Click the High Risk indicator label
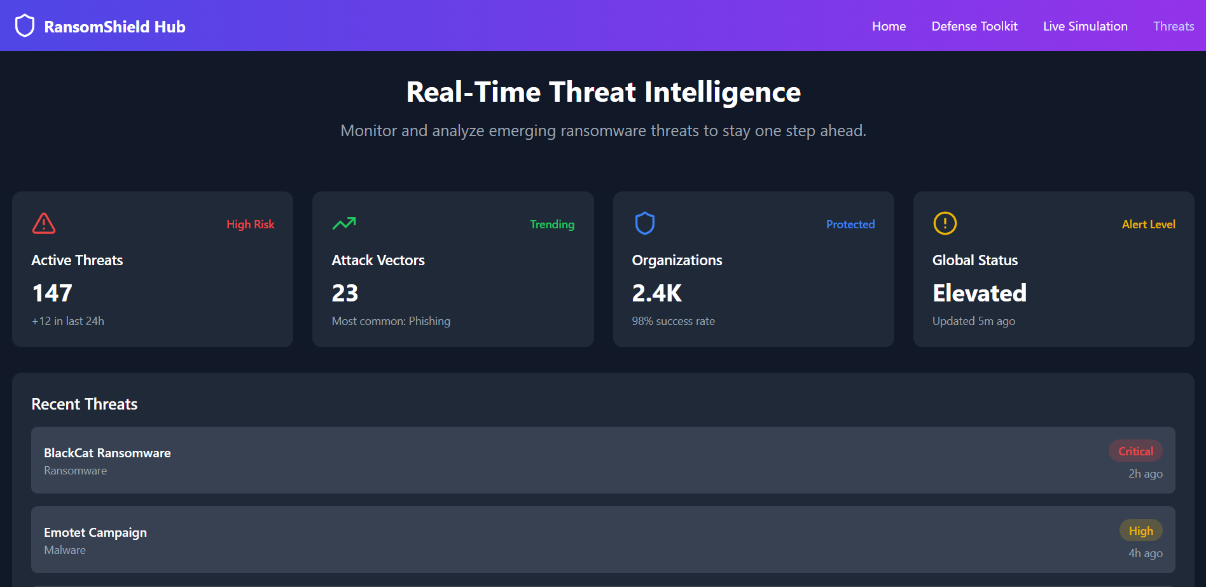1206x587 pixels. [x=251, y=224]
